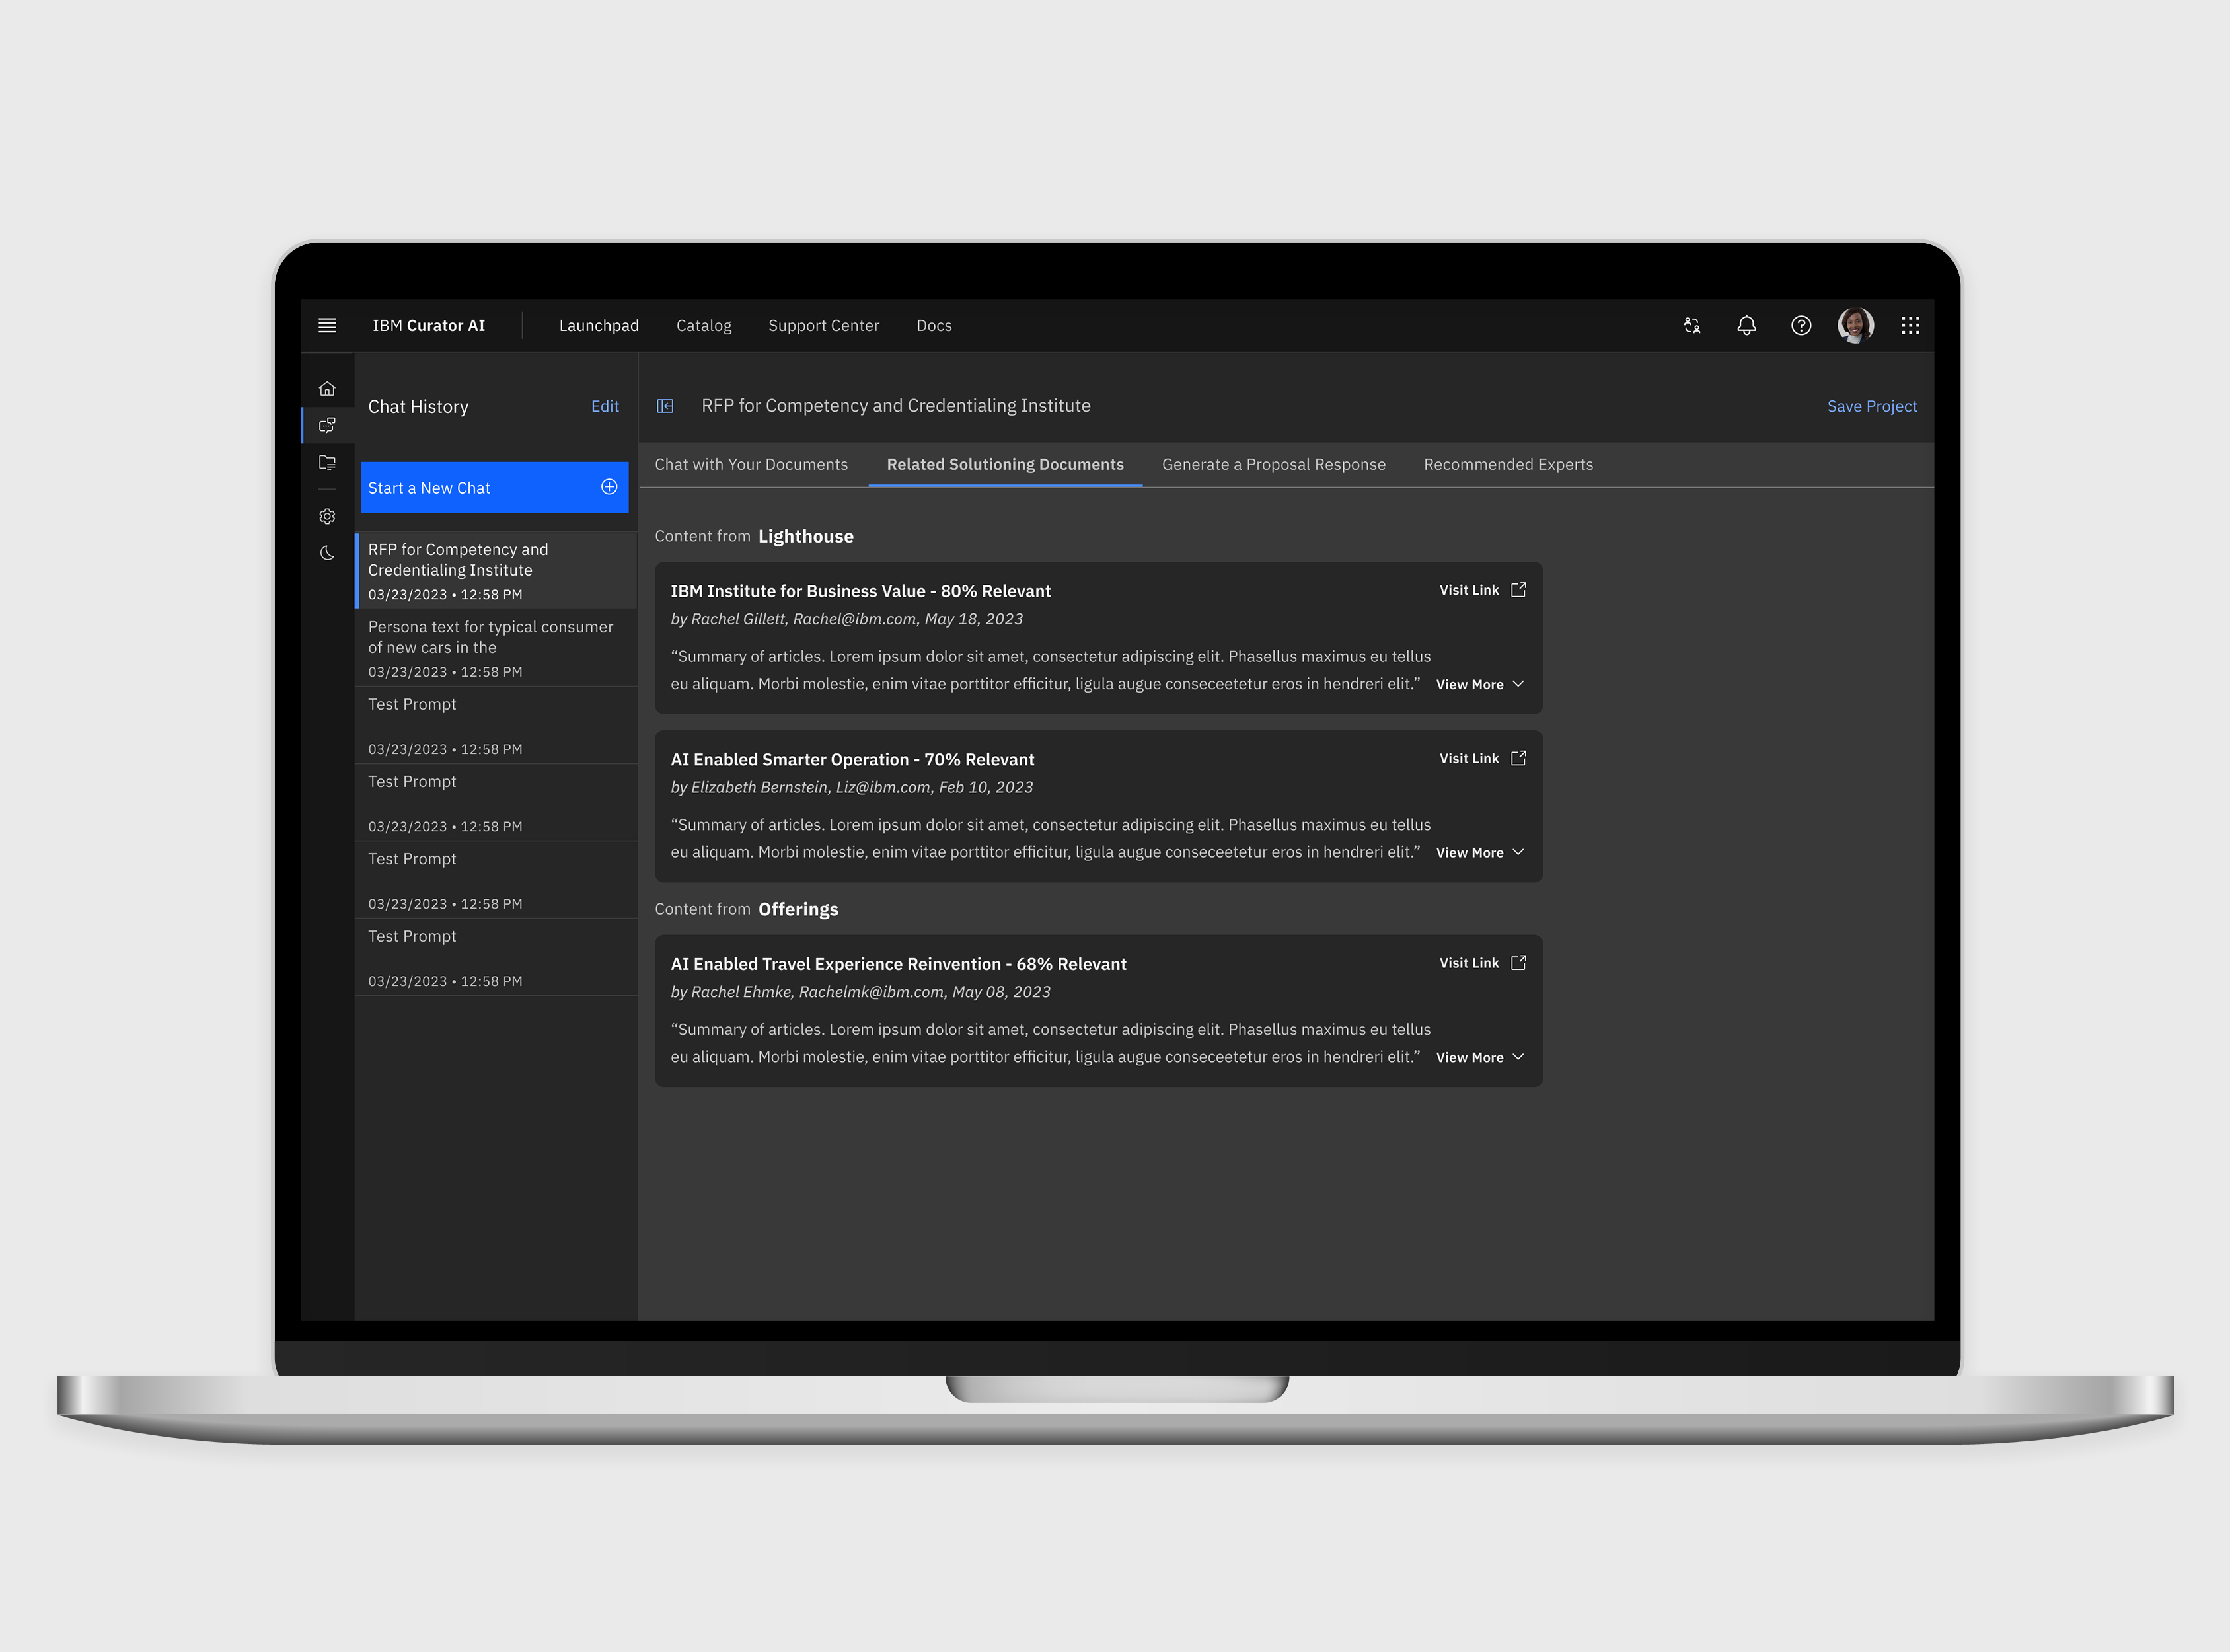2230x1652 pixels.
Task: Open Support Center in top navigation
Action: click(x=823, y=326)
